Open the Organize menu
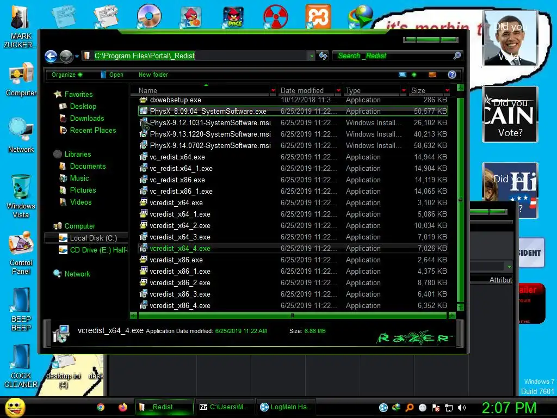The image size is (557, 418). [67, 75]
